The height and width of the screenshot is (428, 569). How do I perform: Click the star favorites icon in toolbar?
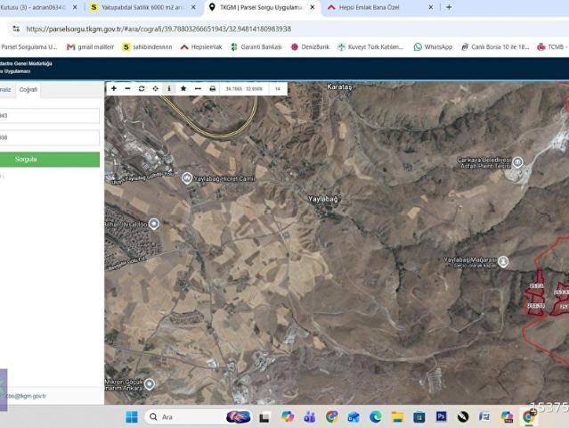[x=183, y=88]
